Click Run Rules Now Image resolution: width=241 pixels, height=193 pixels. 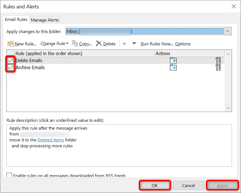(157, 44)
